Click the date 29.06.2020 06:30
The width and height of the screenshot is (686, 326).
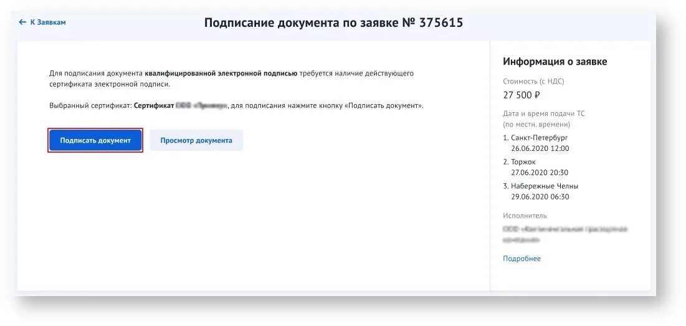click(540, 197)
